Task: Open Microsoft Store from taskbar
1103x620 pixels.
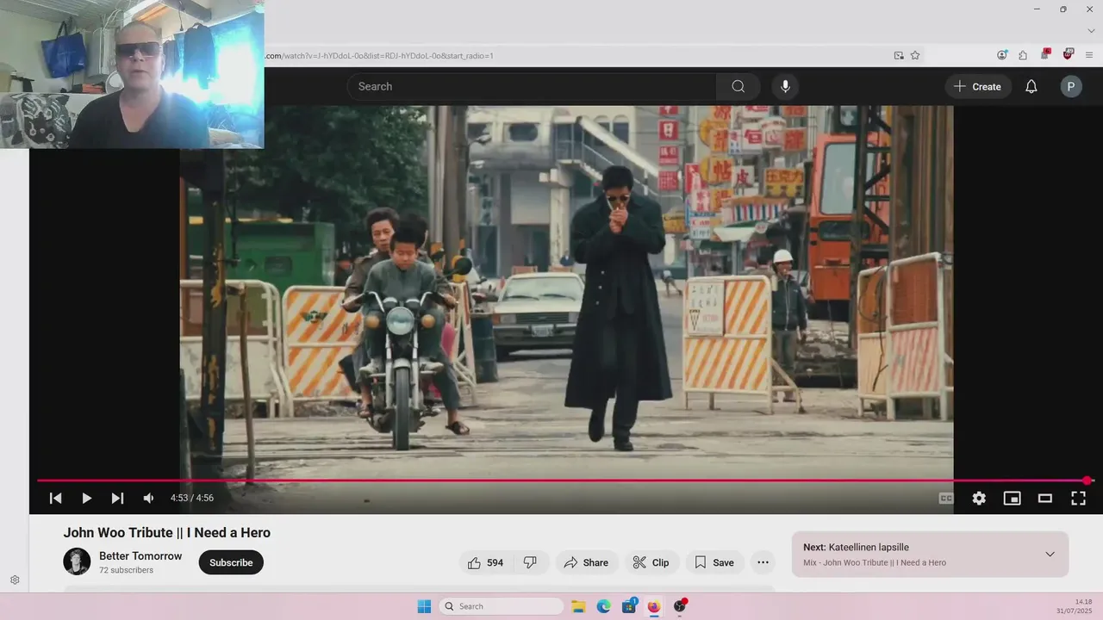Action: [x=629, y=606]
